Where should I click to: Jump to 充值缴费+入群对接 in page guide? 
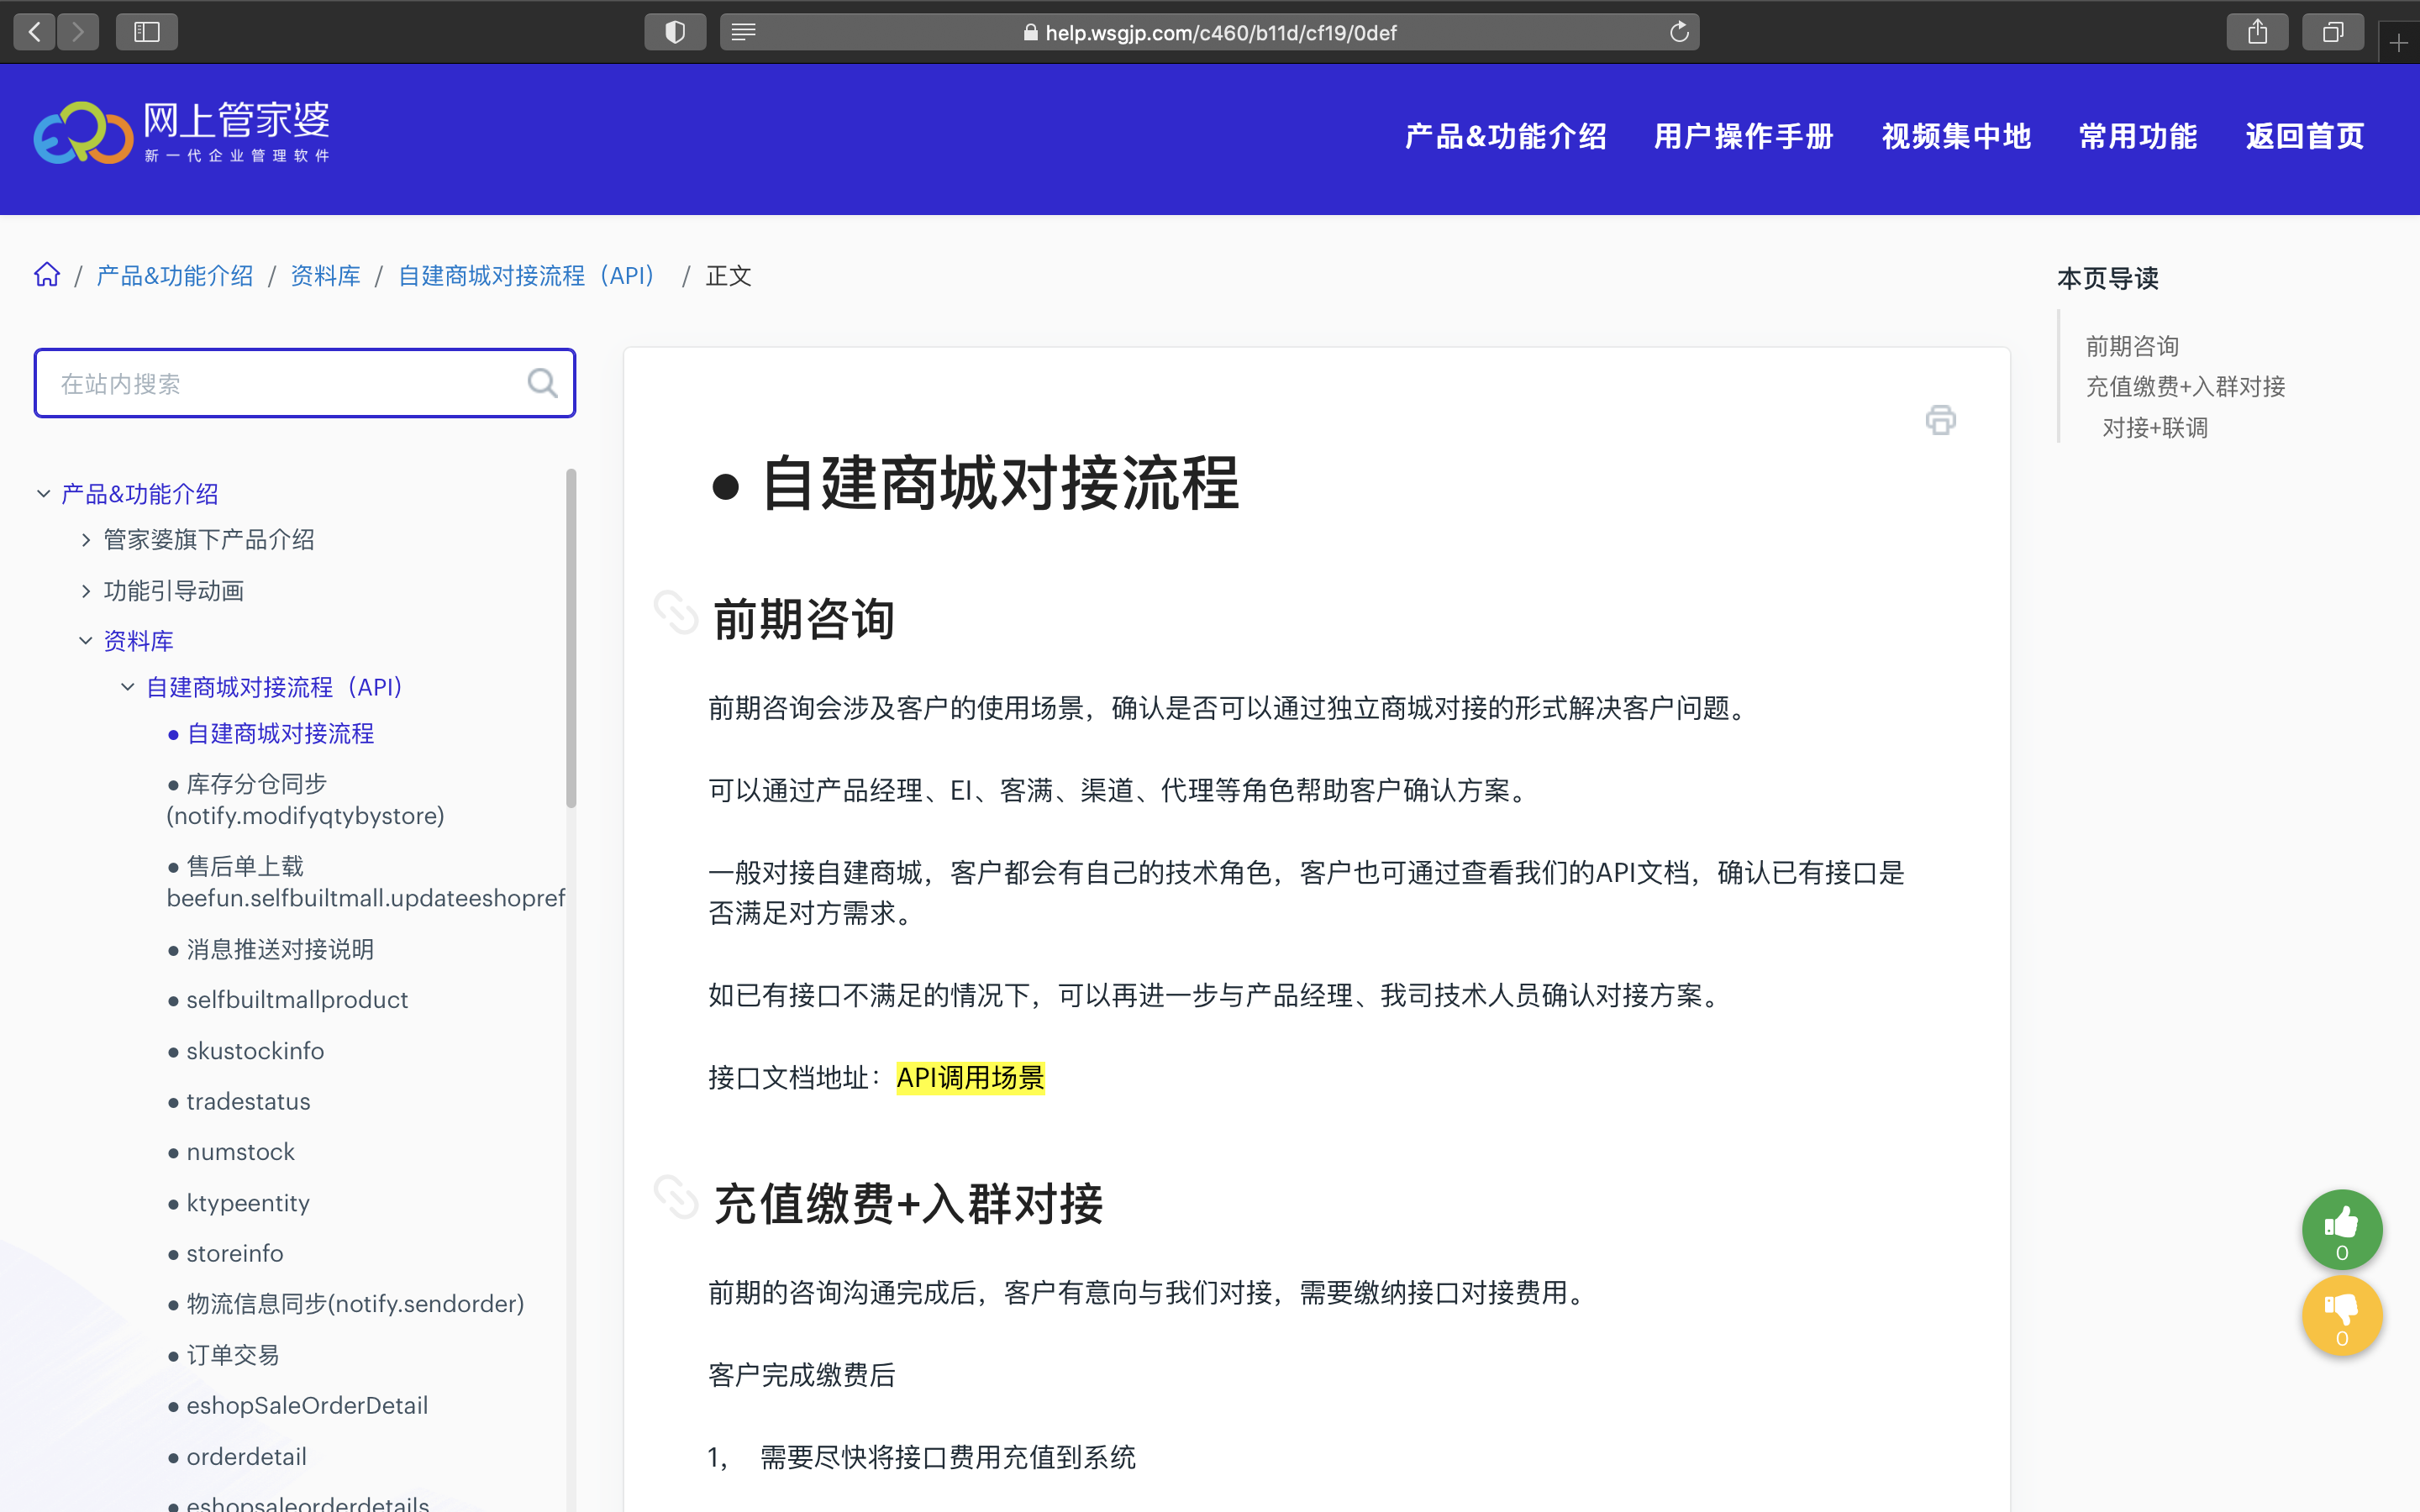pos(2185,387)
